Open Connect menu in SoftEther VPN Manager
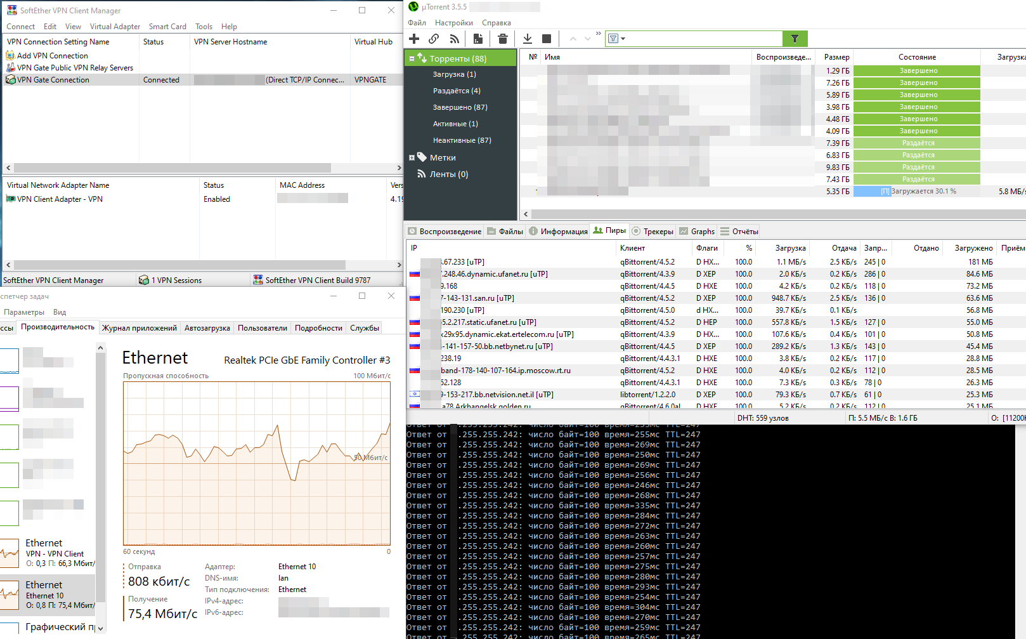Viewport: 1026px width, 639px height. coord(20,27)
